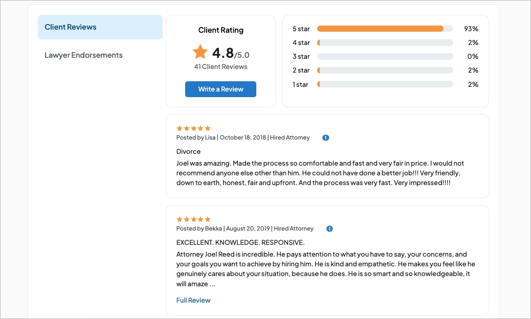
Task: Click the large orange client rating star
Action: click(x=200, y=52)
